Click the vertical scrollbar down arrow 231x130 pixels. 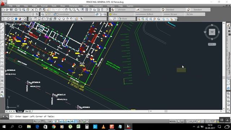224,108
